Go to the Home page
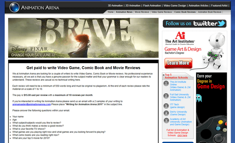This screenshot has width=235, height=143. tap(110, 12)
